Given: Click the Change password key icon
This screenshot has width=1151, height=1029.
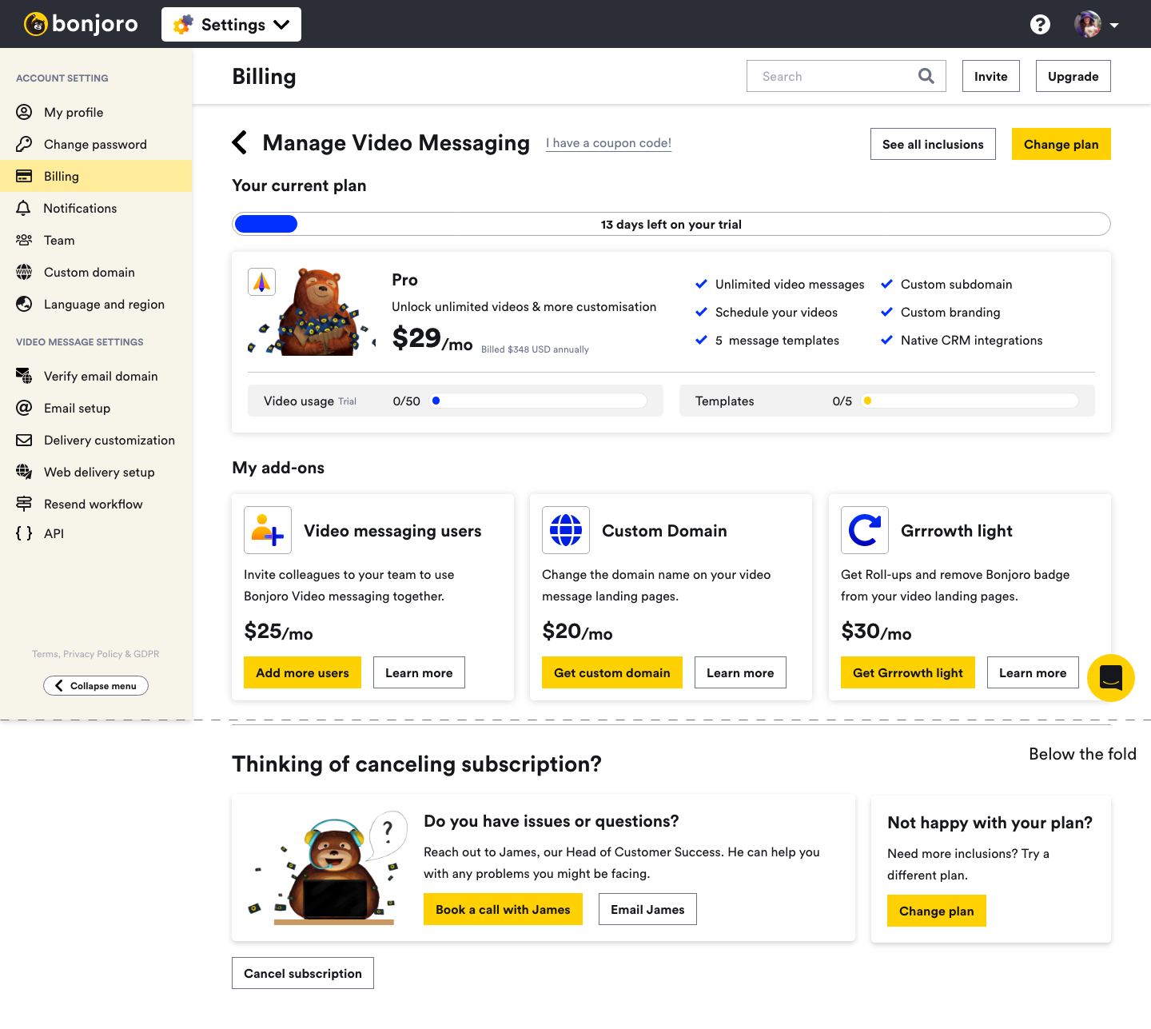Looking at the screenshot, I should pyautogui.click(x=24, y=144).
